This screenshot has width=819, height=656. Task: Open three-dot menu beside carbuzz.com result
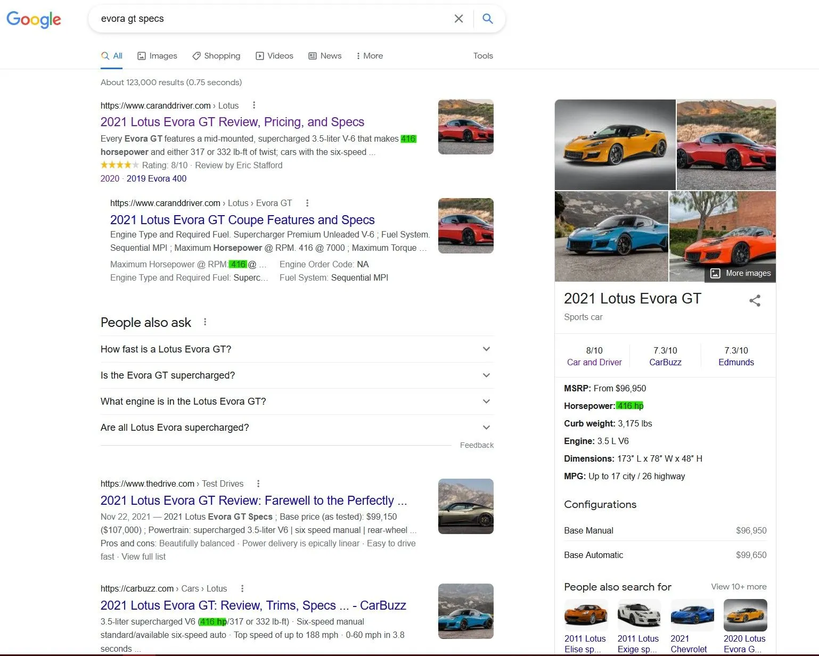[x=242, y=588]
